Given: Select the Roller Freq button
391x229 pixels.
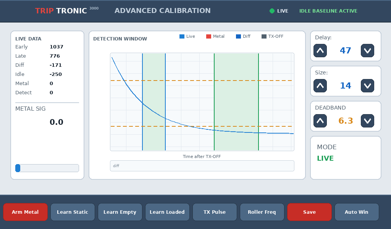Looking at the screenshot, I should [x=262, y=212].
